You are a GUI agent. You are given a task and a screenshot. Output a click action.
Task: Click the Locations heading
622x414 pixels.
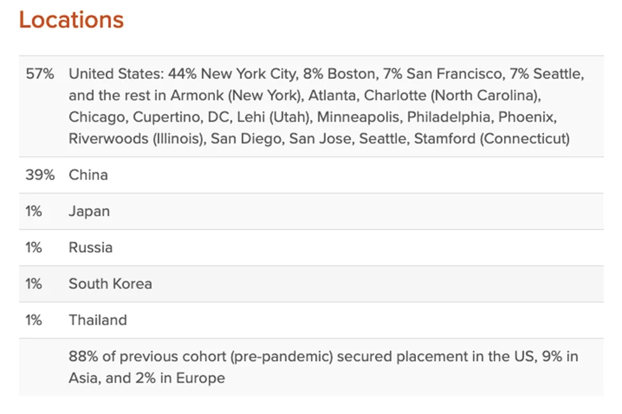71,20
